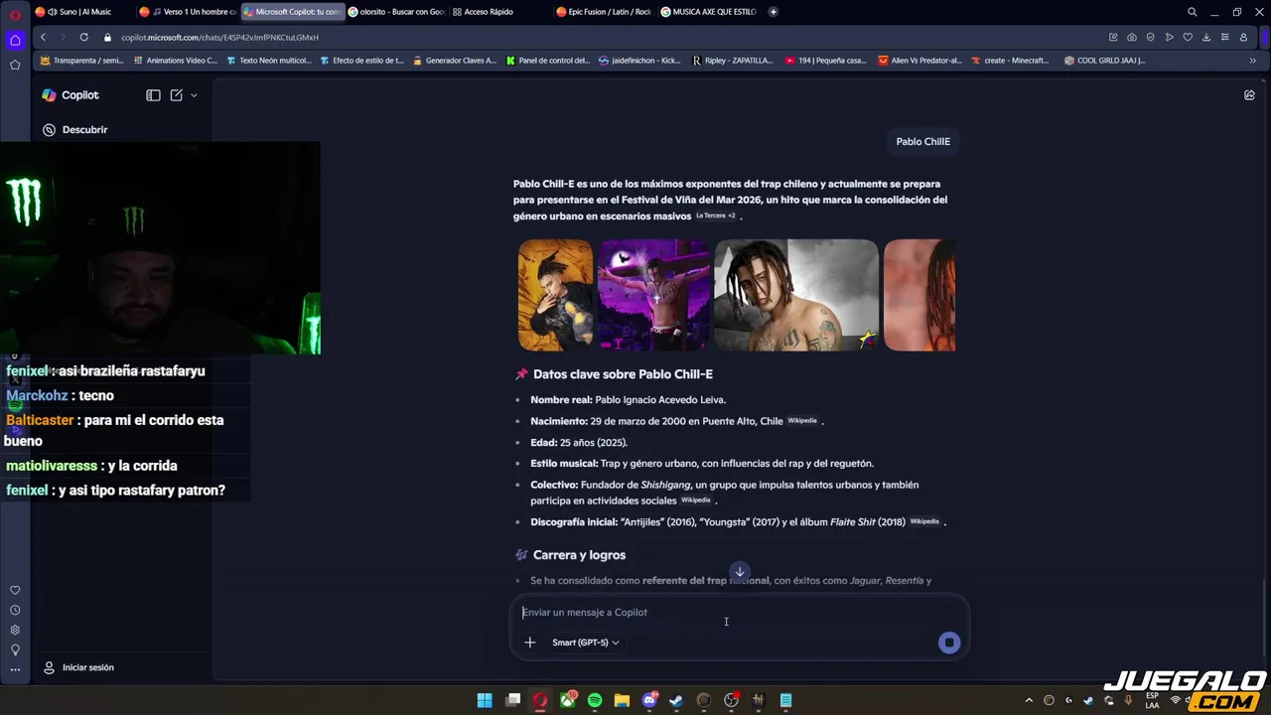The height and width of the screenshot is (715, 1271).
Task: Open Discord from the taskbar
Action: click(649, 700)
